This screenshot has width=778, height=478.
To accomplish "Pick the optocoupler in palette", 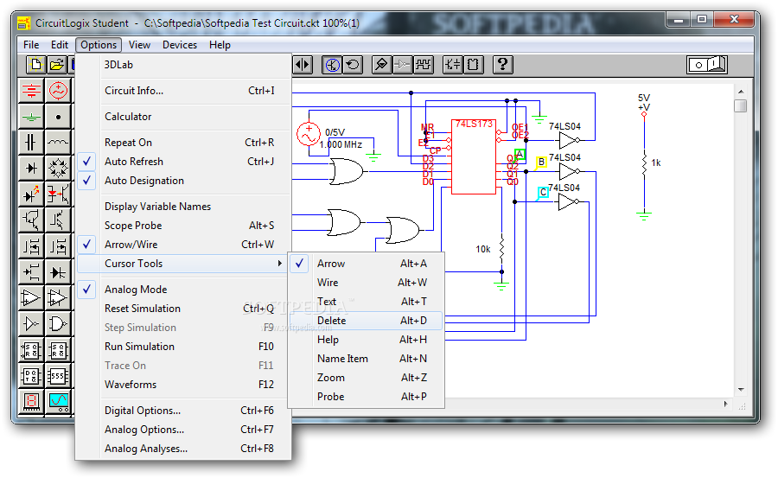I will point(58,194).
